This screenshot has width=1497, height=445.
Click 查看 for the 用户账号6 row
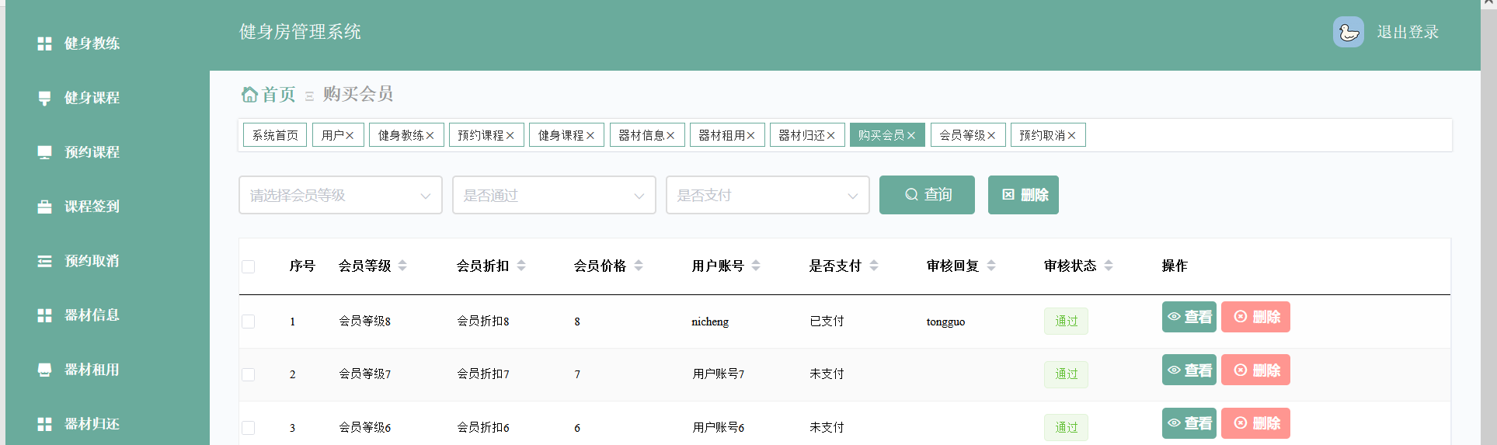[x=1189, y=423]
